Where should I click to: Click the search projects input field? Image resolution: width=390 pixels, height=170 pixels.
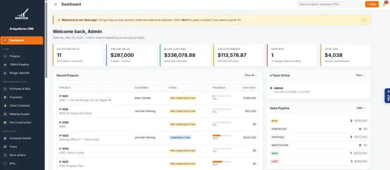(330, 4)
